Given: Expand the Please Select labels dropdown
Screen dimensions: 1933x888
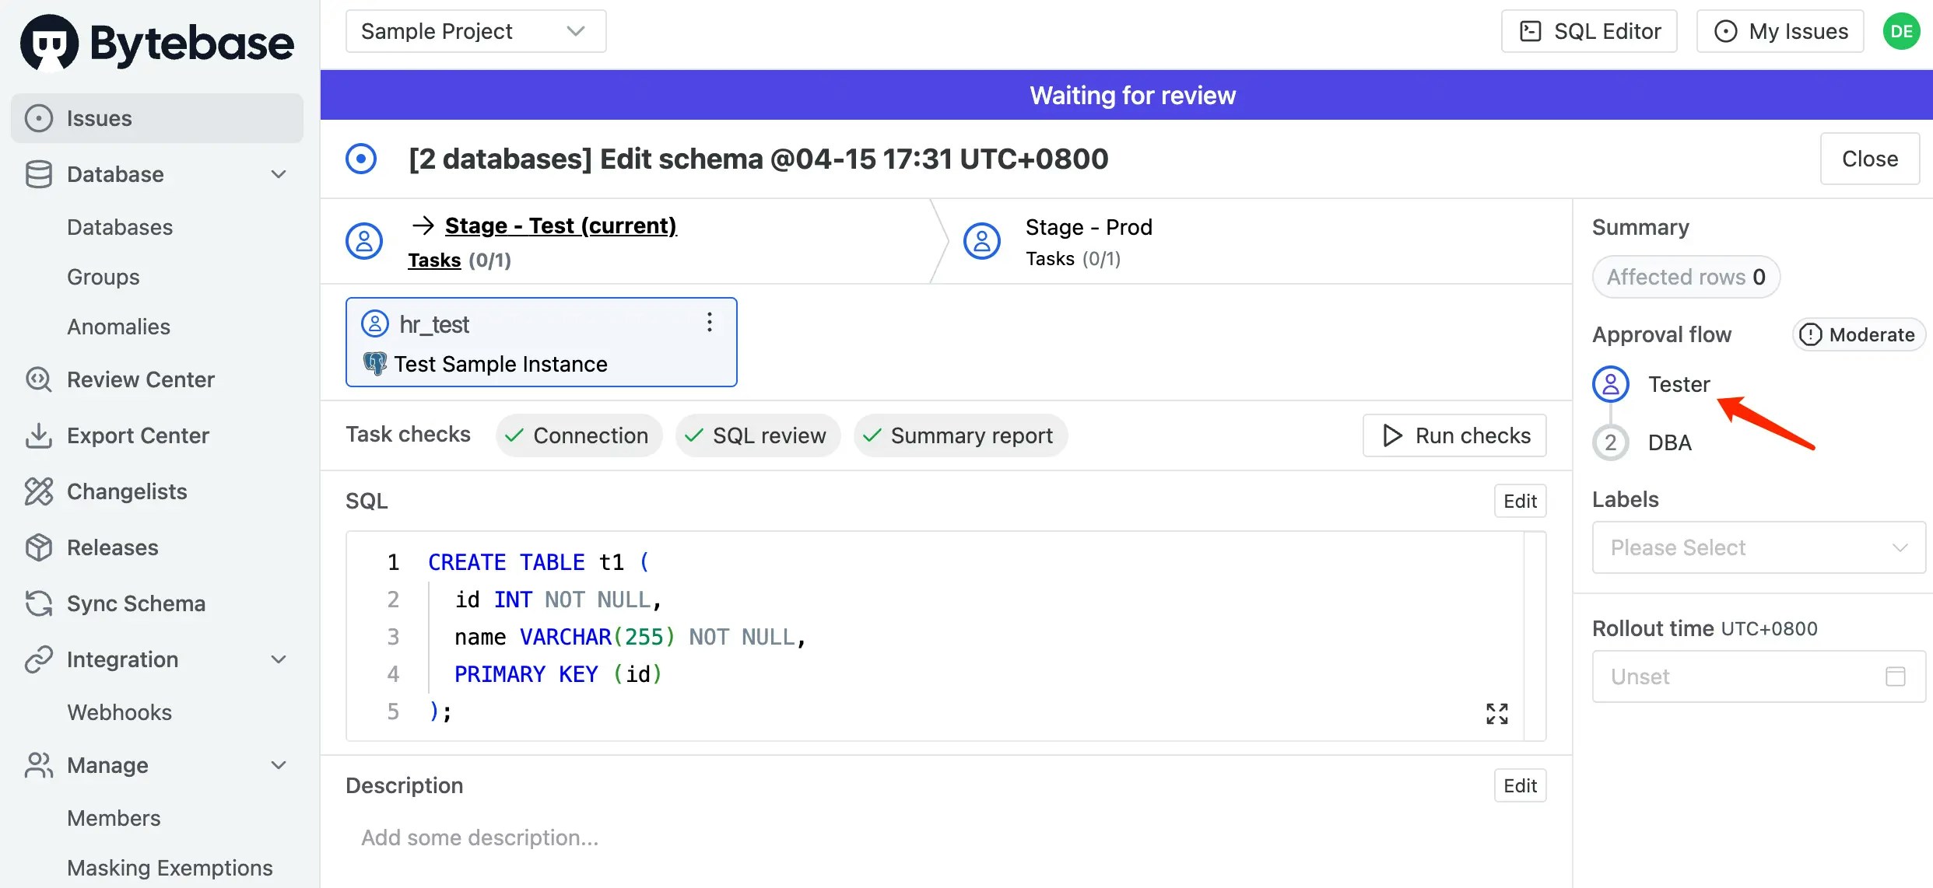Looking at the screenshot, I should point(1757,547).
